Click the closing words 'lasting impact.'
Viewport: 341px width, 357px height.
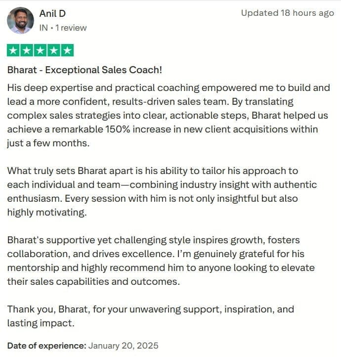(41, 323)
